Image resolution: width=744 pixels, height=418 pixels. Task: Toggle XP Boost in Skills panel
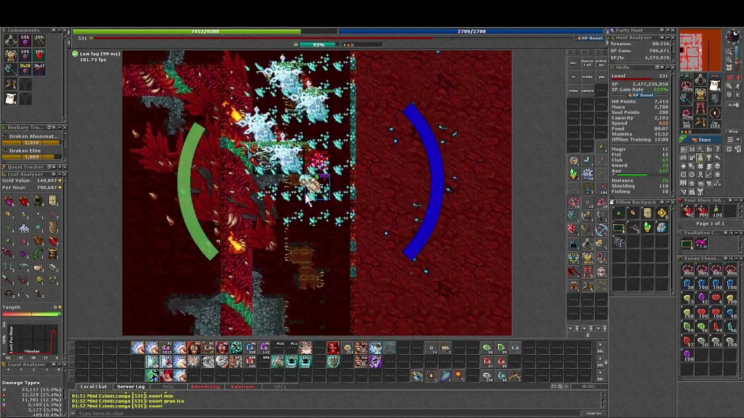tap(640, 95)
